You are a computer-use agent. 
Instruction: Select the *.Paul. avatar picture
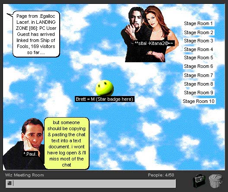23,144
